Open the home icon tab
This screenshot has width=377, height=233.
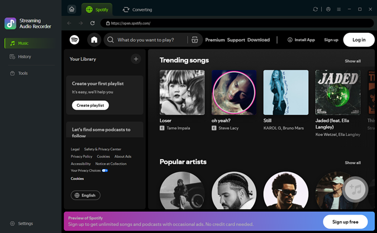coord(71,9)
